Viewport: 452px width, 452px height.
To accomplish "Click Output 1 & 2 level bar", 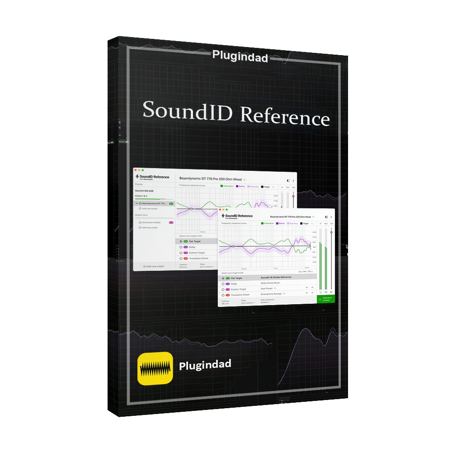I will [154, 199].
